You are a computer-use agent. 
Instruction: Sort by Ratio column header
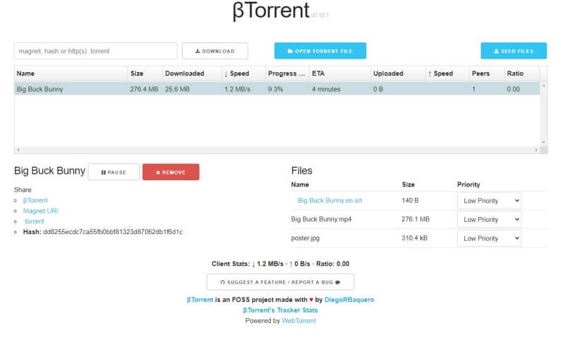pos(521,74)
